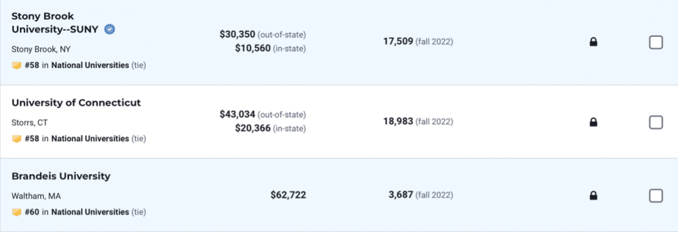Open the University of Connecticut school link
The image size is (678, 232).
click(x=76, y=103)
